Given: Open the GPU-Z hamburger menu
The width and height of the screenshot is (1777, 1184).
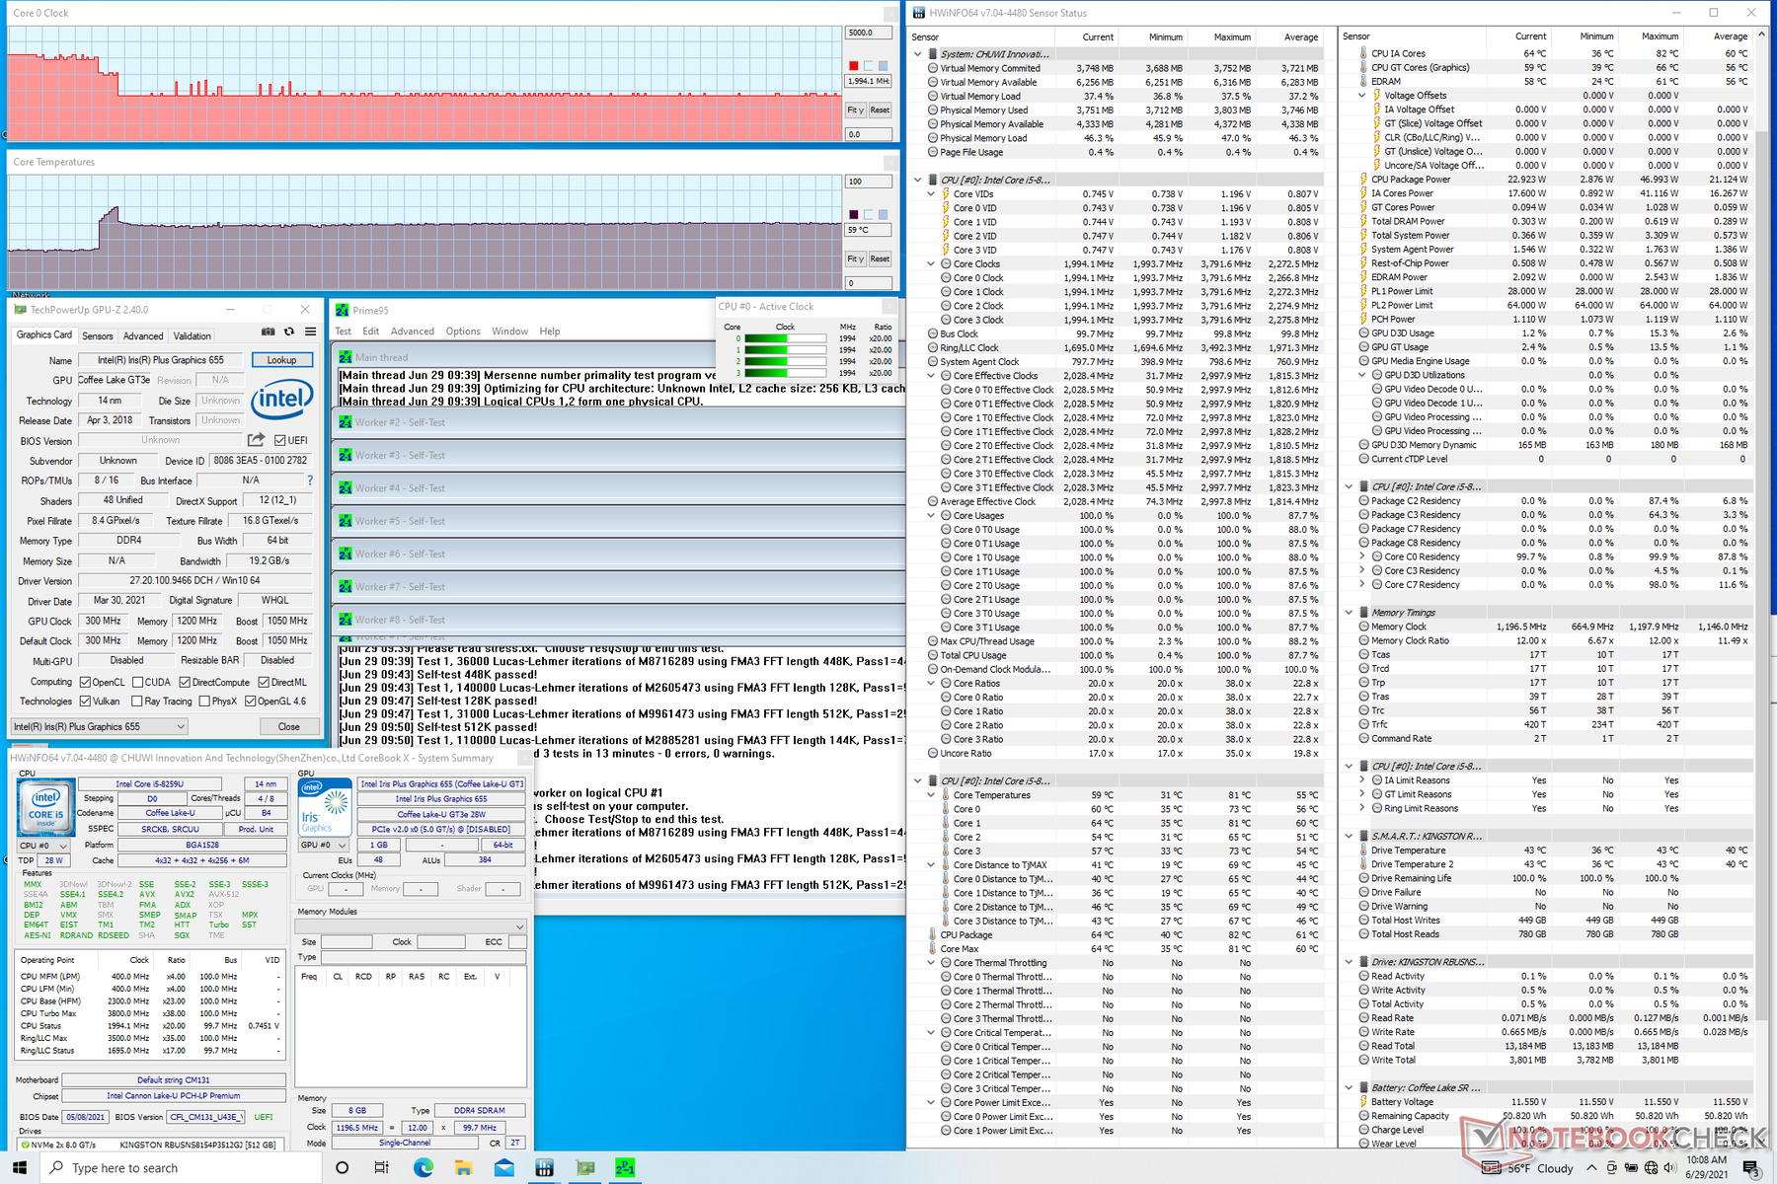Looking at the screenshot, I should pyautogui.click(x=310, y=333).
